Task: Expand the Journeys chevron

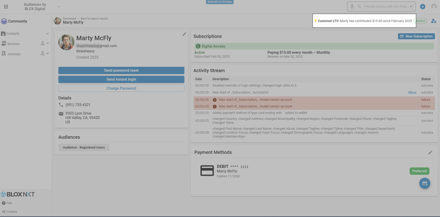Action: (x=47, y=53)
